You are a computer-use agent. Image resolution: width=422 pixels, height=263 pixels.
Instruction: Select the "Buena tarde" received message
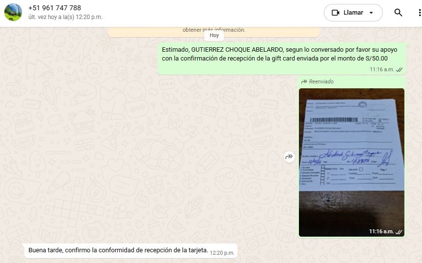coord(118,251)
